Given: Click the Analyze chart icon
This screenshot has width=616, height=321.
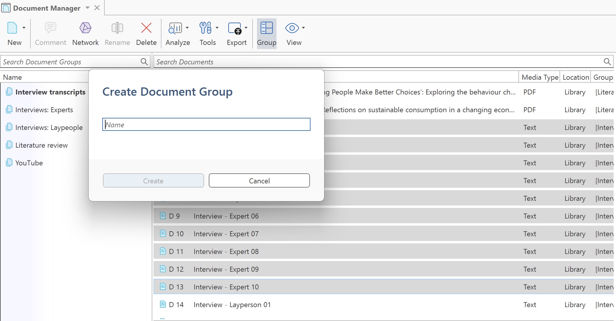Looking at the screenshot, I should point(175,28).
